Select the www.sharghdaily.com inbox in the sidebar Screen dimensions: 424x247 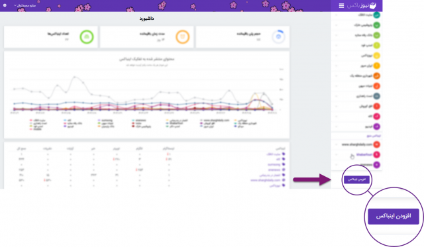click(357, 144)
